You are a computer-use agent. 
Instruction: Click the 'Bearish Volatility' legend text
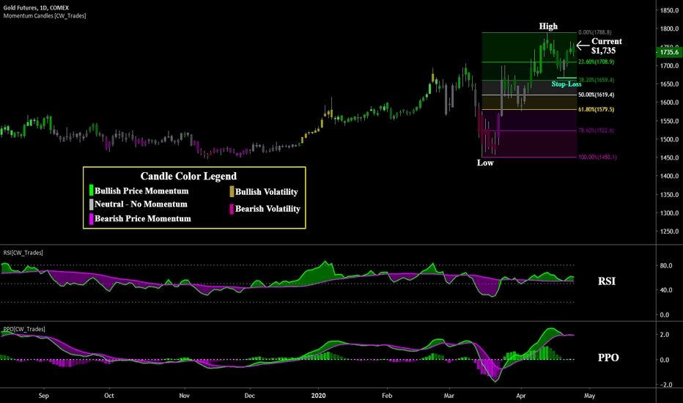click(268, 209)
